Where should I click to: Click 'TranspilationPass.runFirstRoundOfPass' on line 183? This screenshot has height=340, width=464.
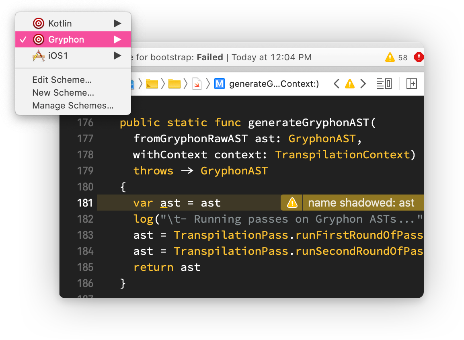[299, 235]
